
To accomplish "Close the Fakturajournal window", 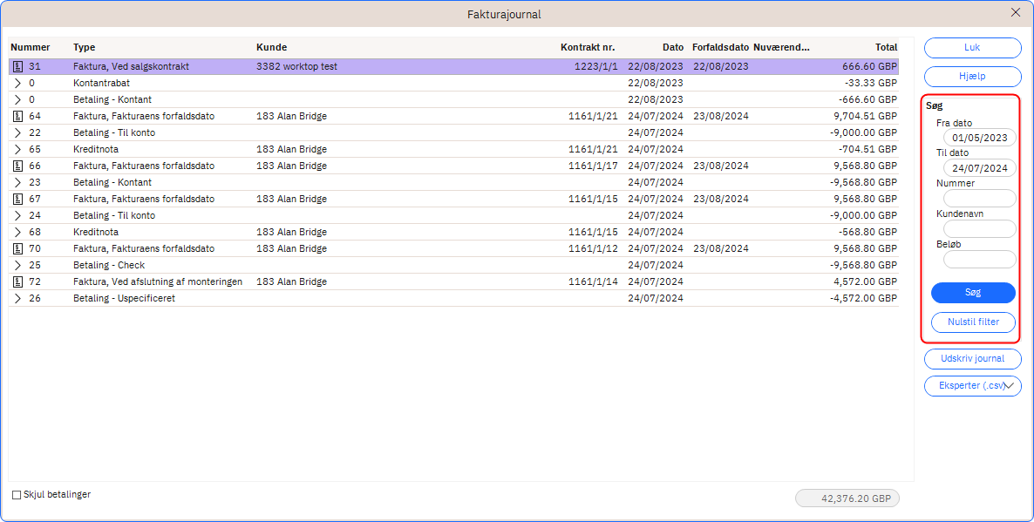I will 1015,13.
